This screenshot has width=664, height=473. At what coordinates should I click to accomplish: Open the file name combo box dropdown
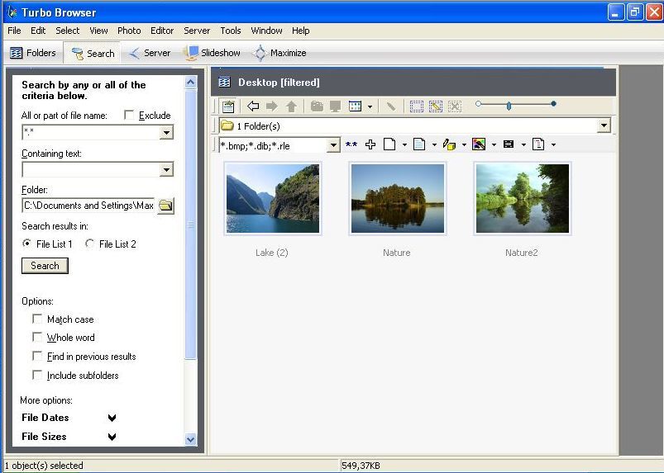tap(166, 133)
